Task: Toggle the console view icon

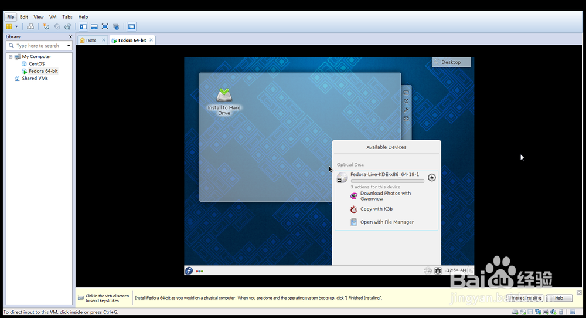Action: click(131, 26)
